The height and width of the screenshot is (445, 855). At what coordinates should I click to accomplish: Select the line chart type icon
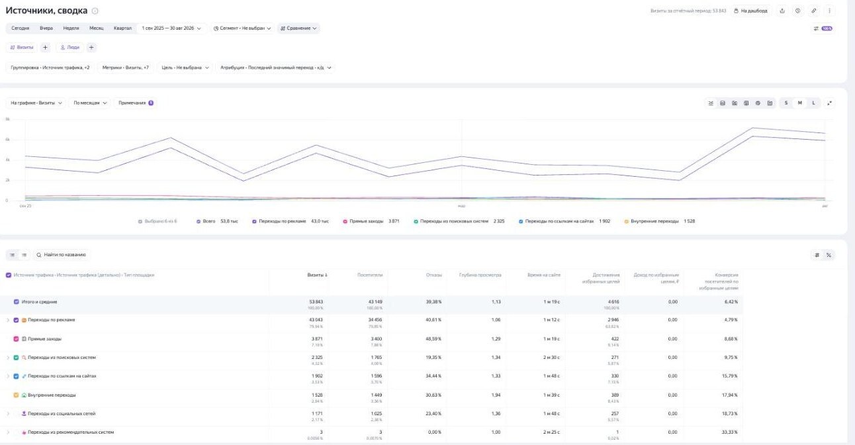711,103
